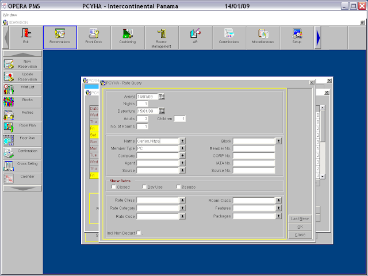Click the Close button in Rate Query
This screenshot has height=276, width=368.
click(300, 235)
